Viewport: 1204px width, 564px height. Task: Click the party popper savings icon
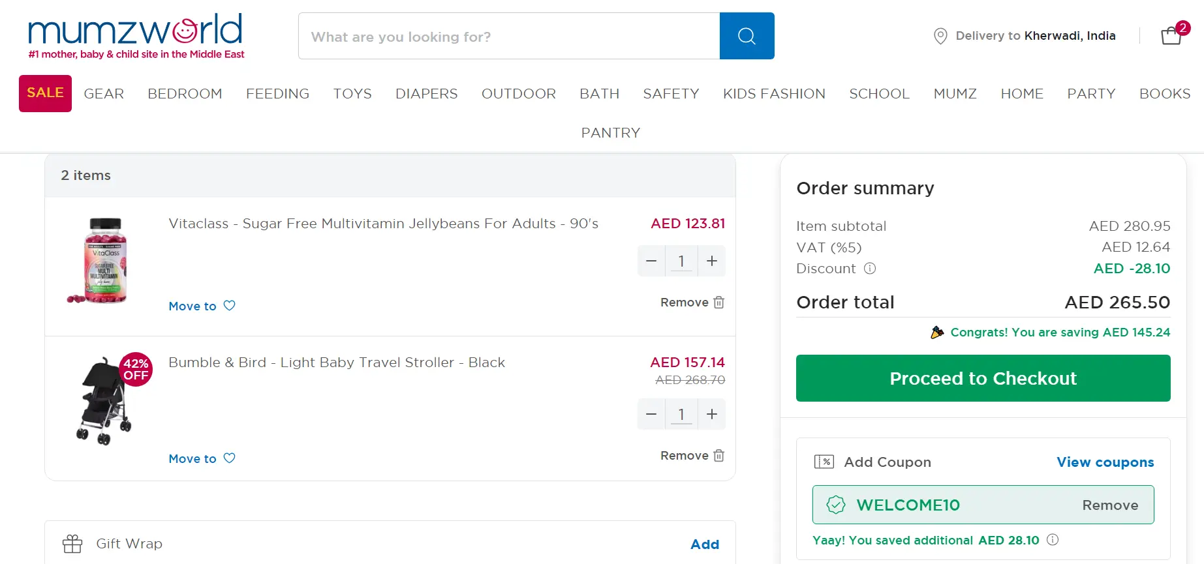pos(937,333)
